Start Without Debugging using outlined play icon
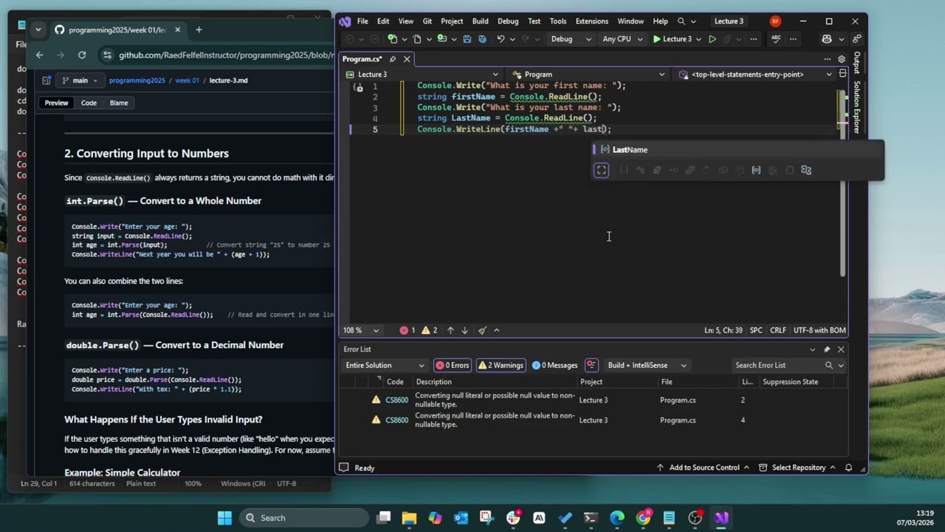This screenshot has height=532, width=945. (x=712, y=39)
